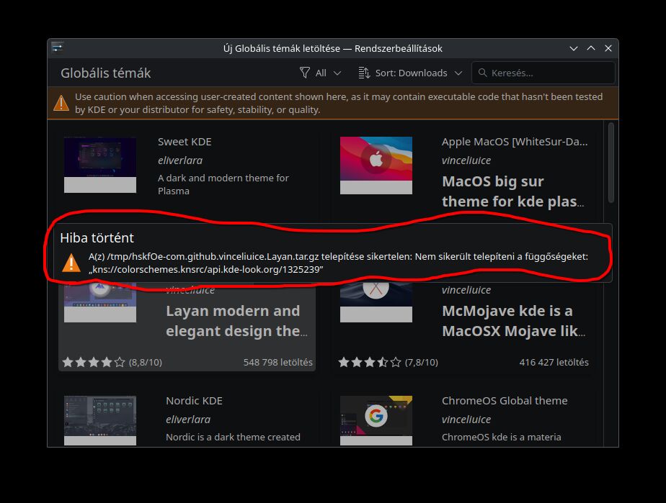
Task: Select the Sweet KDE theme title
Action: (x=185, y=142)
